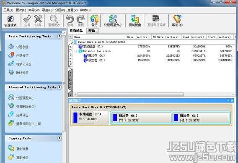The width and height of the screenshot is (238, 163).
Task: Select the 新加卷 (D:) block in disk map
Action: tap(142, 118)
